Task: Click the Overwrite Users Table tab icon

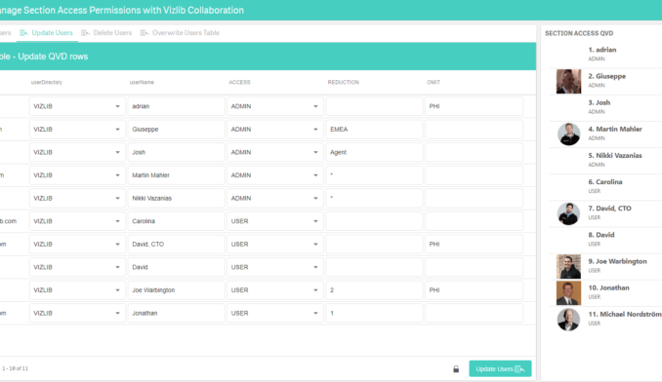Action: click(145, 33)
